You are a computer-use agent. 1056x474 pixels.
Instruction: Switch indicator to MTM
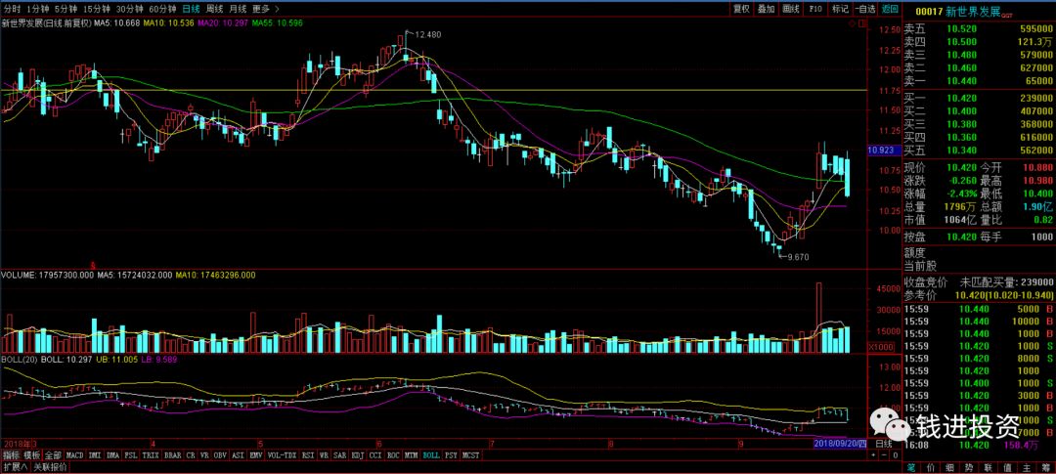click(x=411, y=455)
